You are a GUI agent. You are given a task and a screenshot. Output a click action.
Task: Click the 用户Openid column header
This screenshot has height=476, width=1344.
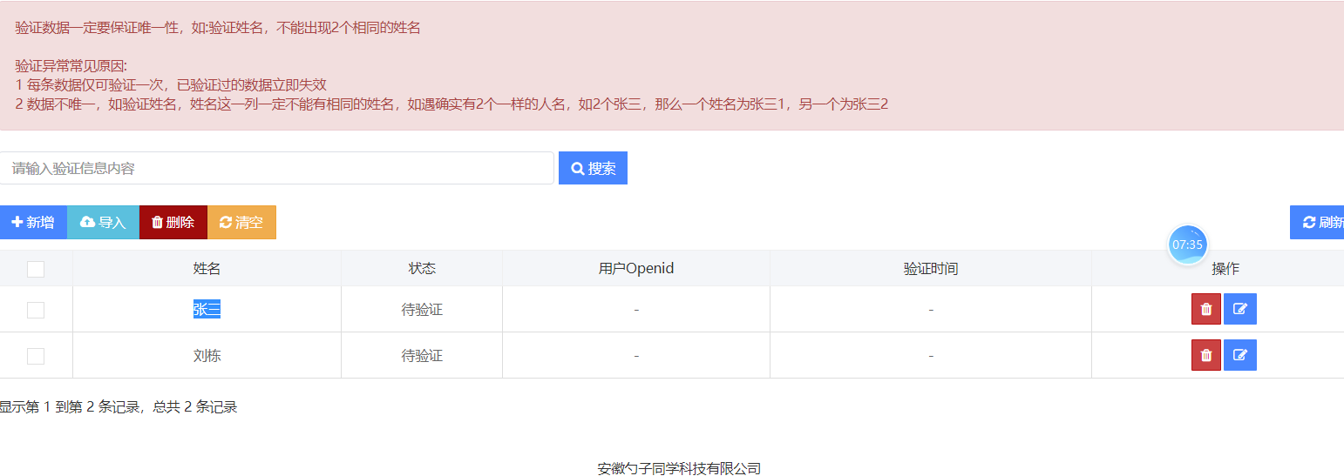point(636,268)
